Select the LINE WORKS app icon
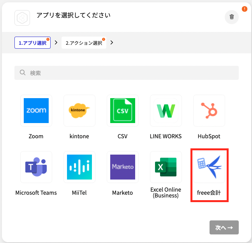 click(166, 111)
